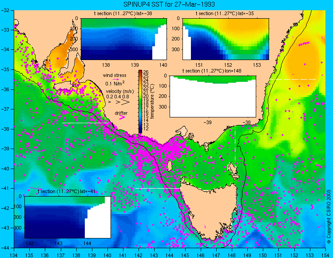Click "t section (11..27°C) lat=-38" heading
This screenshot has width=333, height=258.
123,14
